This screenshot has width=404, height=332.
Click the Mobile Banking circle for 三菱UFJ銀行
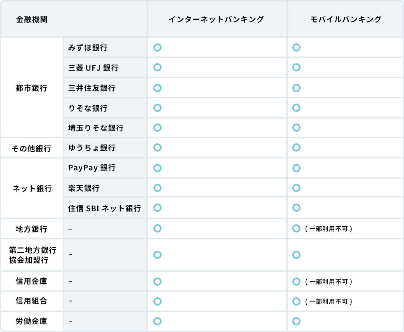coord(296,67)
